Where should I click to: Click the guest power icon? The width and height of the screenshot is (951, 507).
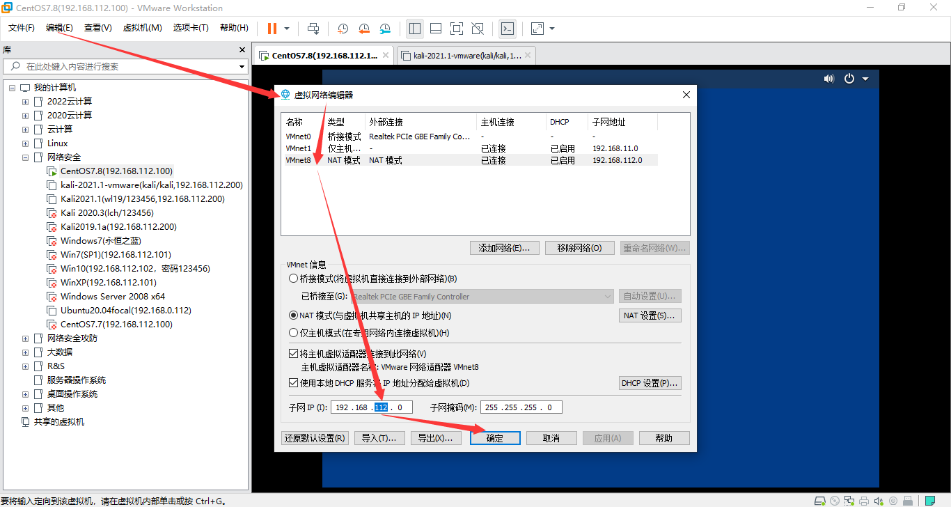(849, 79)
